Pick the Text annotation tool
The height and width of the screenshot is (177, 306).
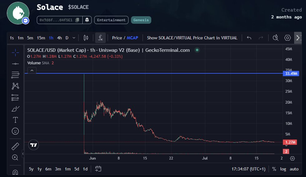click(15, 120)
